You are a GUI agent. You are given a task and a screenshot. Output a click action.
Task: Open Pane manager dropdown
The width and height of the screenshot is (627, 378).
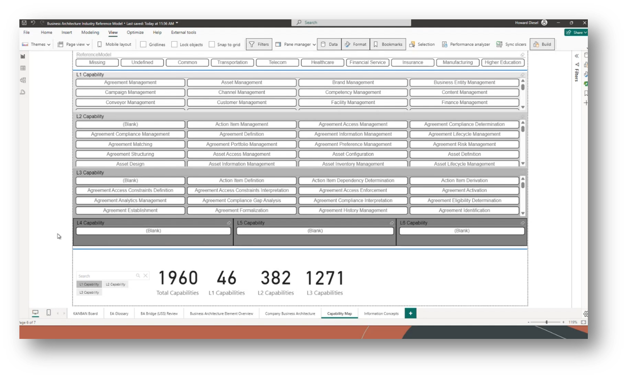[x=296, y=44]
